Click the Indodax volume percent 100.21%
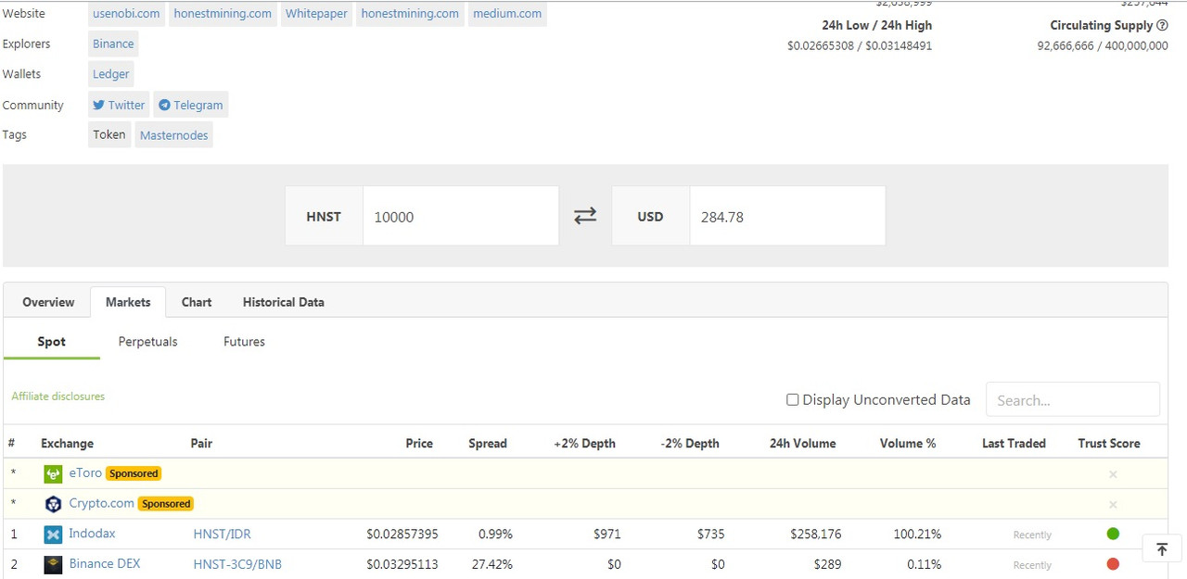Viewport: 1187px width, 579px height. tap(915, 534)
